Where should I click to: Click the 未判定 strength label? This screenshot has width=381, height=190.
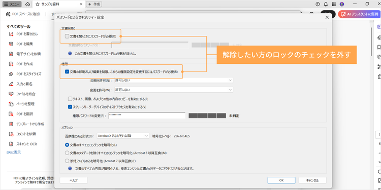[234, 116]
